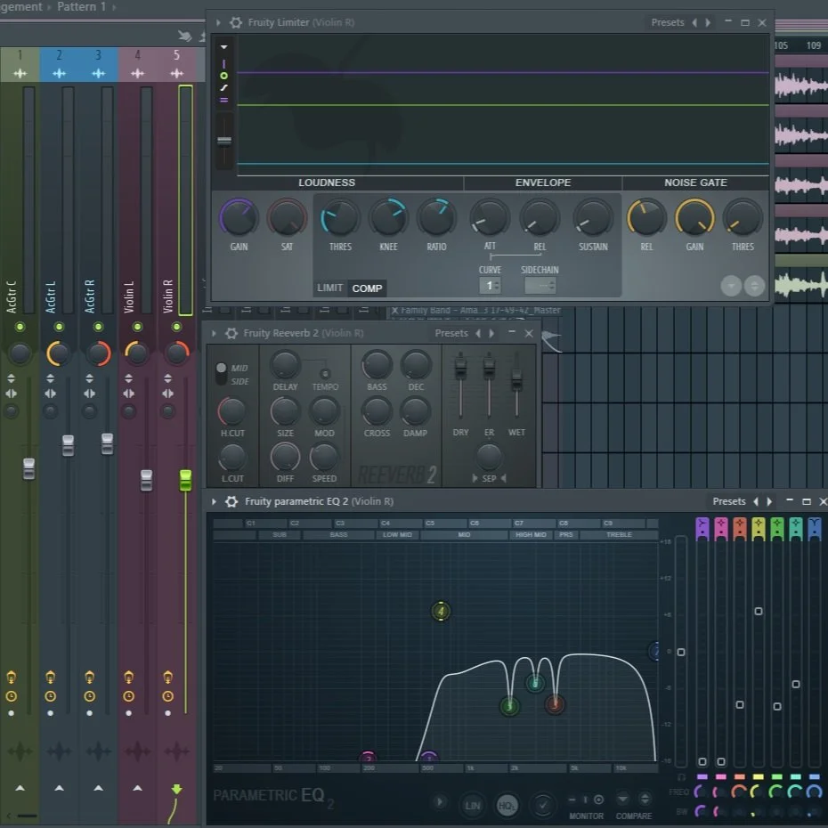Swap stereo channels on the AcGtr L track
The height and width of the screenshot is (828, 828).
pyautogui.click(x=50, y=394)
